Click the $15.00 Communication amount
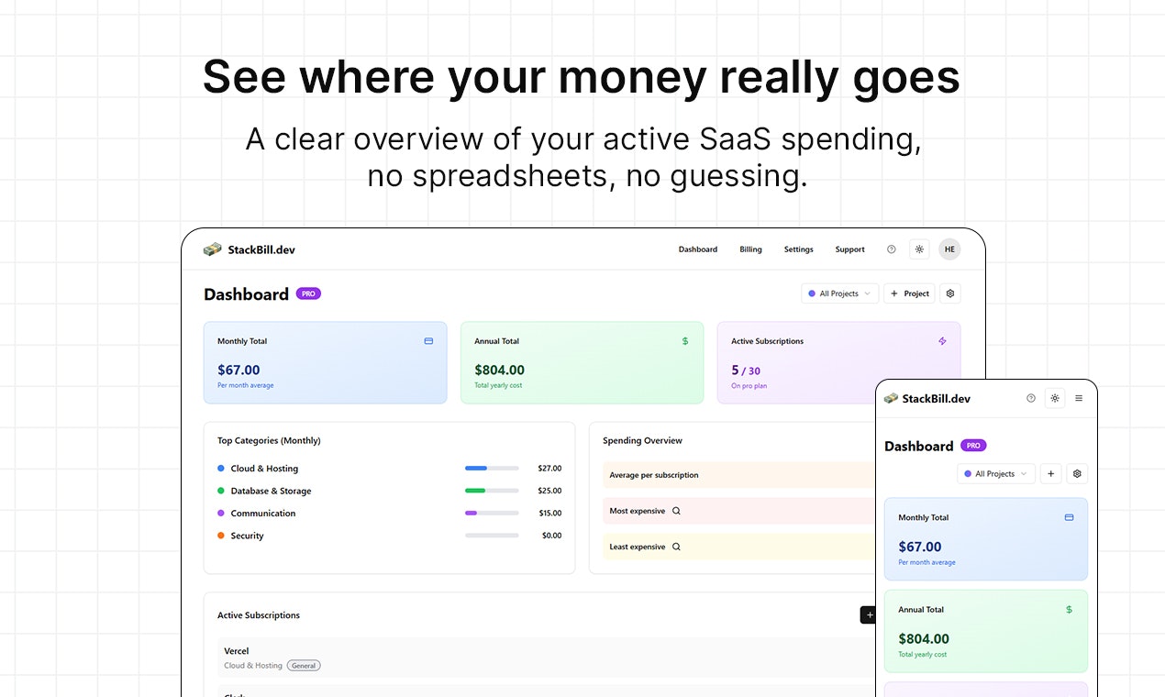The height and width of the screenshot is (697, 1165). 550,513
